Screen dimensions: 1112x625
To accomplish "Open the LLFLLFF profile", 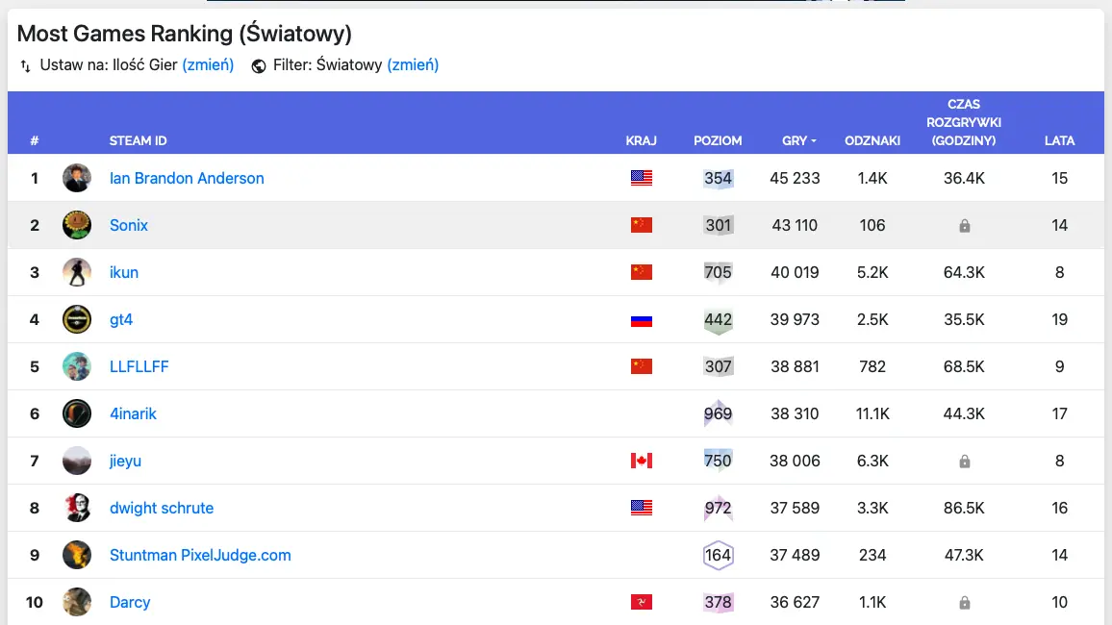I will point(139,366).
